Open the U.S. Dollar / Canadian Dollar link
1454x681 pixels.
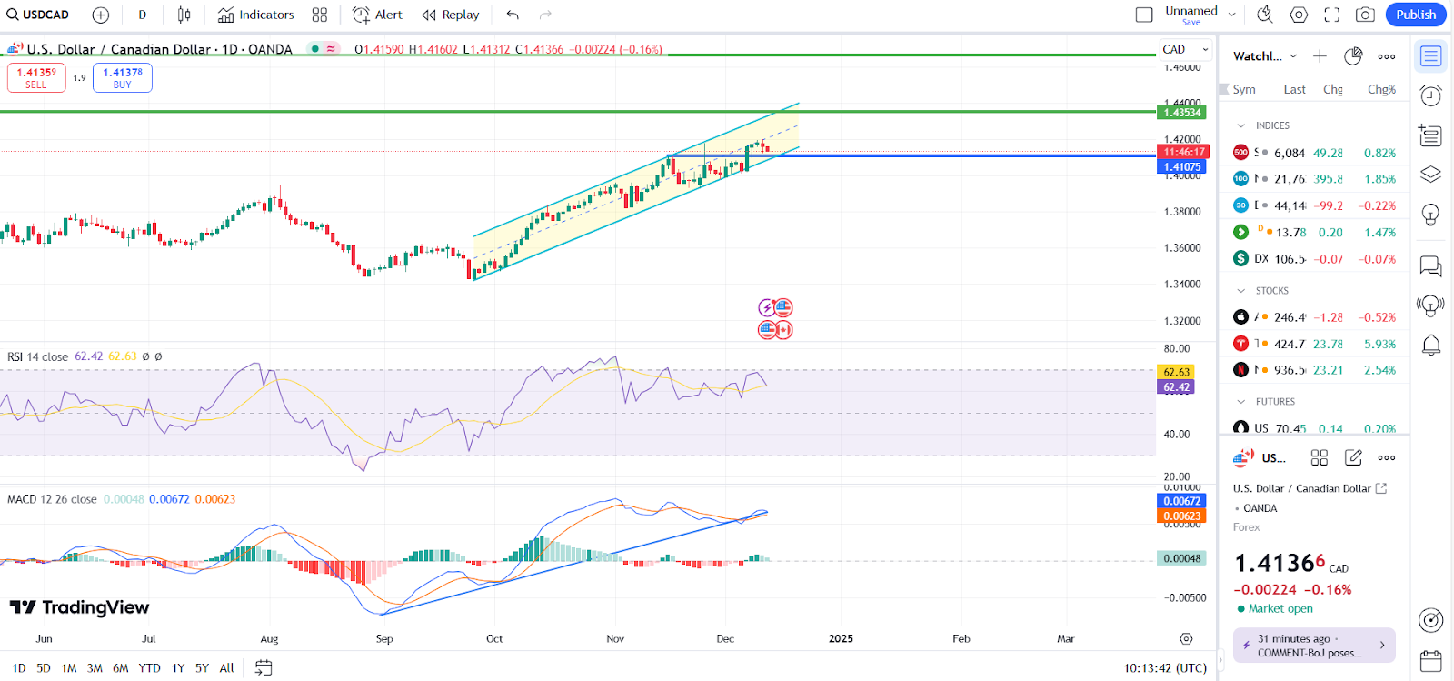[1310, 488]
